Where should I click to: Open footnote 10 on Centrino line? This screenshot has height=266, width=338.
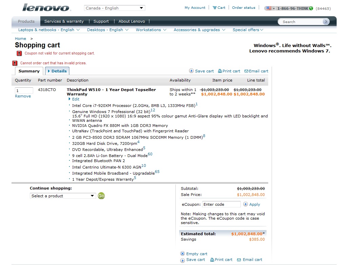click(144, 165)
